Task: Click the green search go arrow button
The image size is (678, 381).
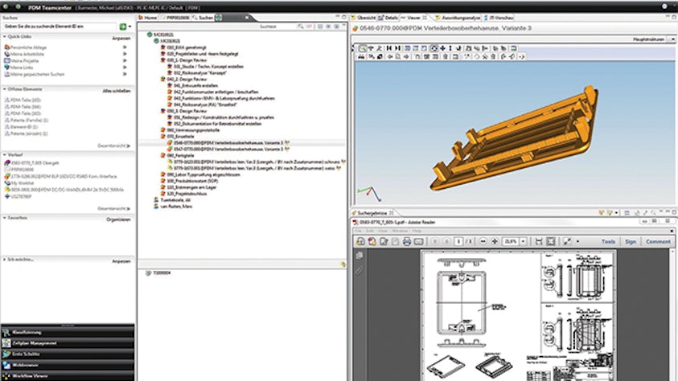Action: pyautogui.click(x=123, y=27)
